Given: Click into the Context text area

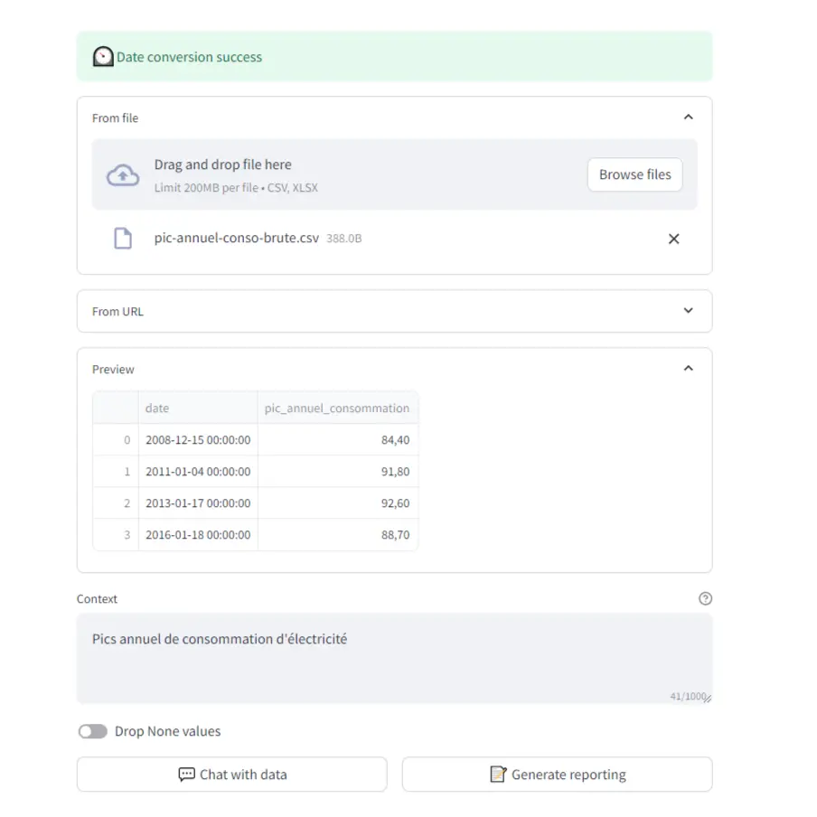Looking at the screenshot, I should pyautogui.click(x=394, y=659).
